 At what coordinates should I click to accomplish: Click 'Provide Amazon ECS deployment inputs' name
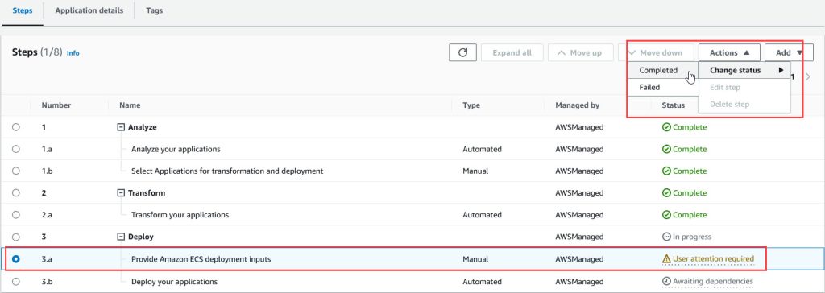pyautogui.click(x=201, y=259)
